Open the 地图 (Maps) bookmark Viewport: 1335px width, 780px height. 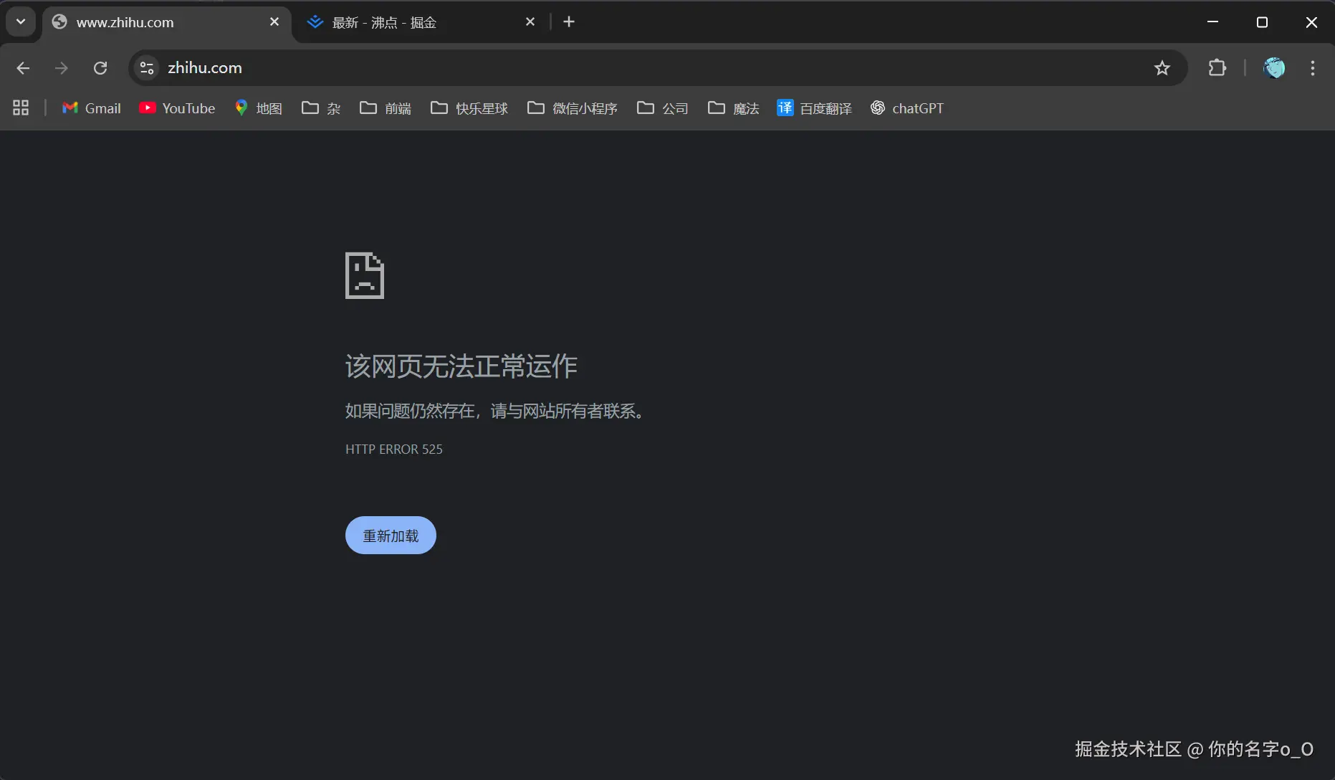pos(259,108)
